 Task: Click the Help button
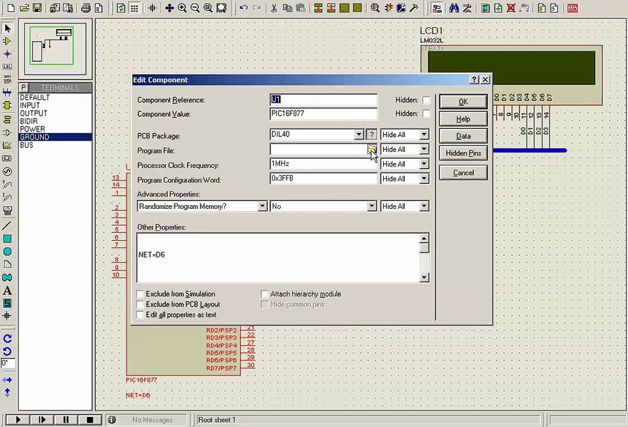pos(463,119)
